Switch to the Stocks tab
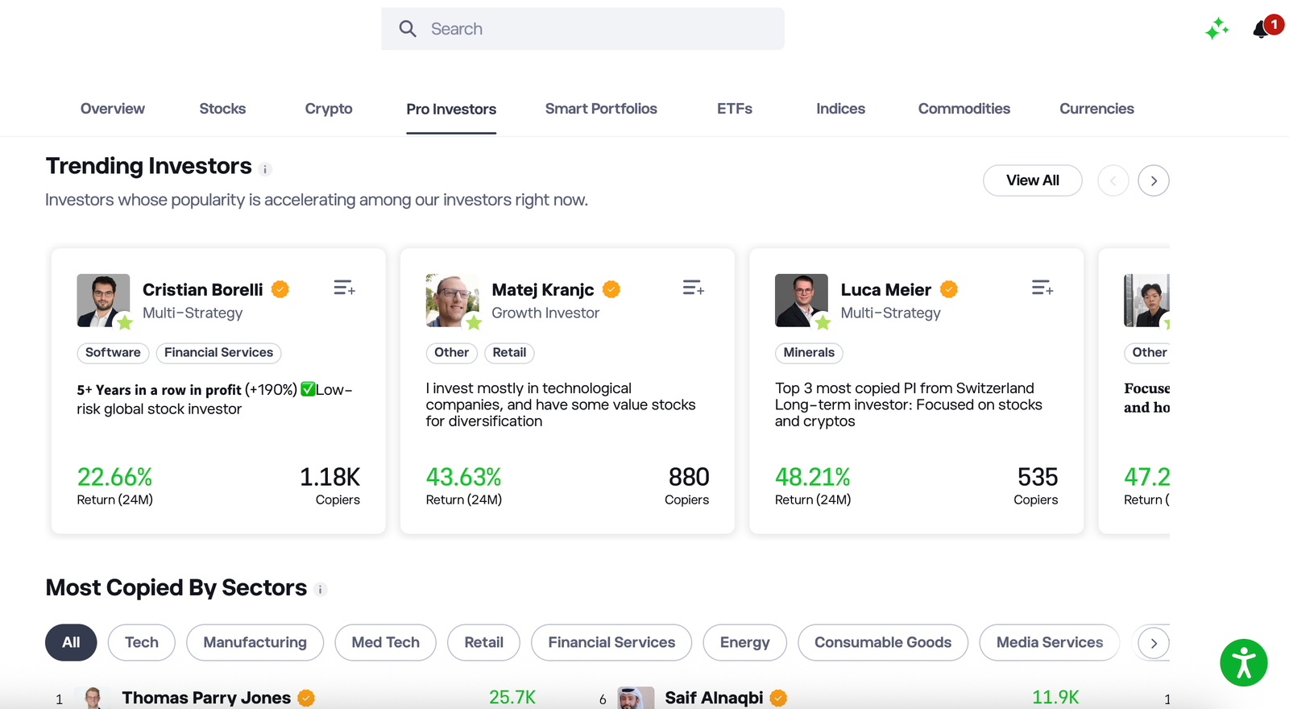This screenshot has width=1289, height=709. 222,109
